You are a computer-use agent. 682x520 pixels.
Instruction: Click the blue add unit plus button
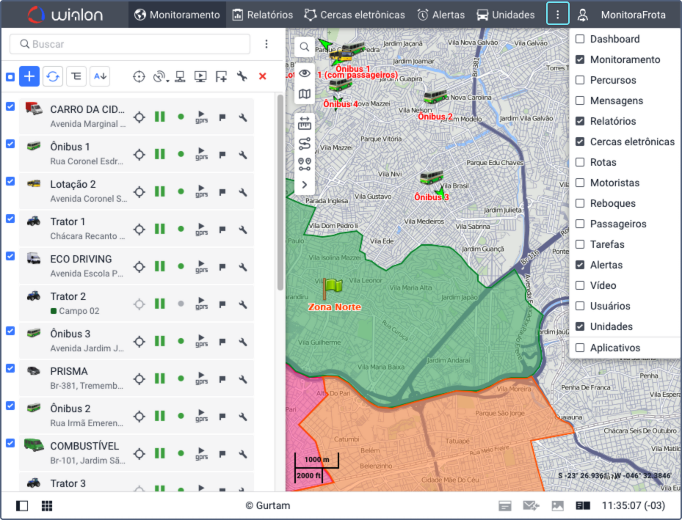[29, 76]
